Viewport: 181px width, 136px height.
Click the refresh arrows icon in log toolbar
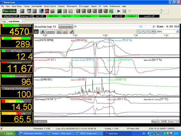[x=36, y=32]
